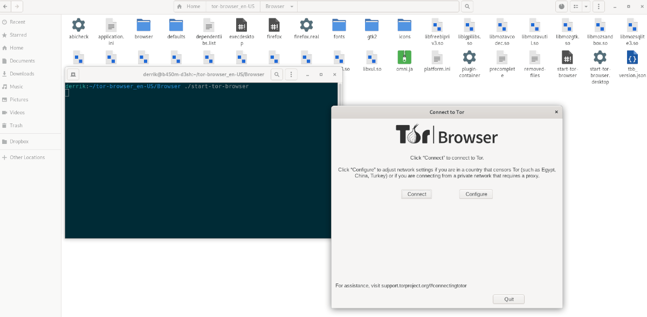Open Trash in the sidebar
Screen dimensions: 647x317
31,126
